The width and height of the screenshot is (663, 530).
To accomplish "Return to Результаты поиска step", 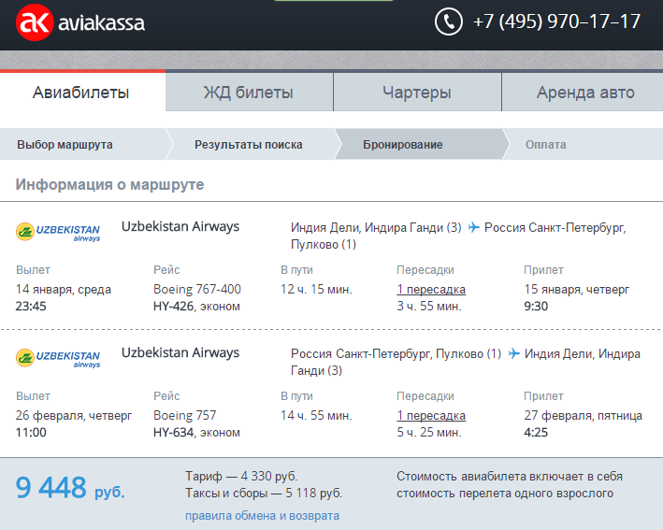I will tap(248, 145).
